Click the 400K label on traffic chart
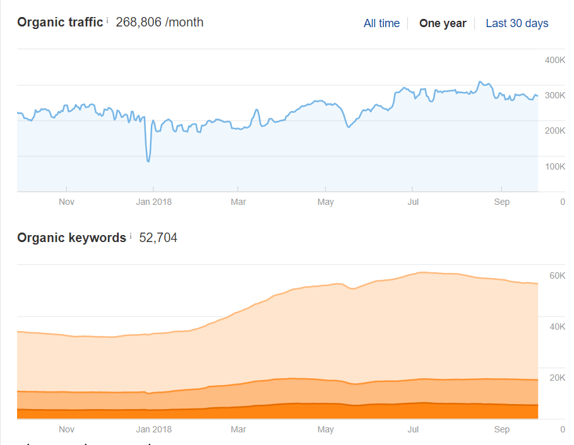574x445 pixels. click(555, 60)
